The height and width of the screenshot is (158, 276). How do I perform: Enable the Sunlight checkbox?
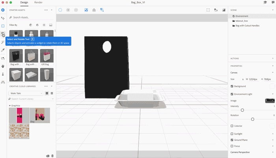pyautogui.click(x=232, y=134)
